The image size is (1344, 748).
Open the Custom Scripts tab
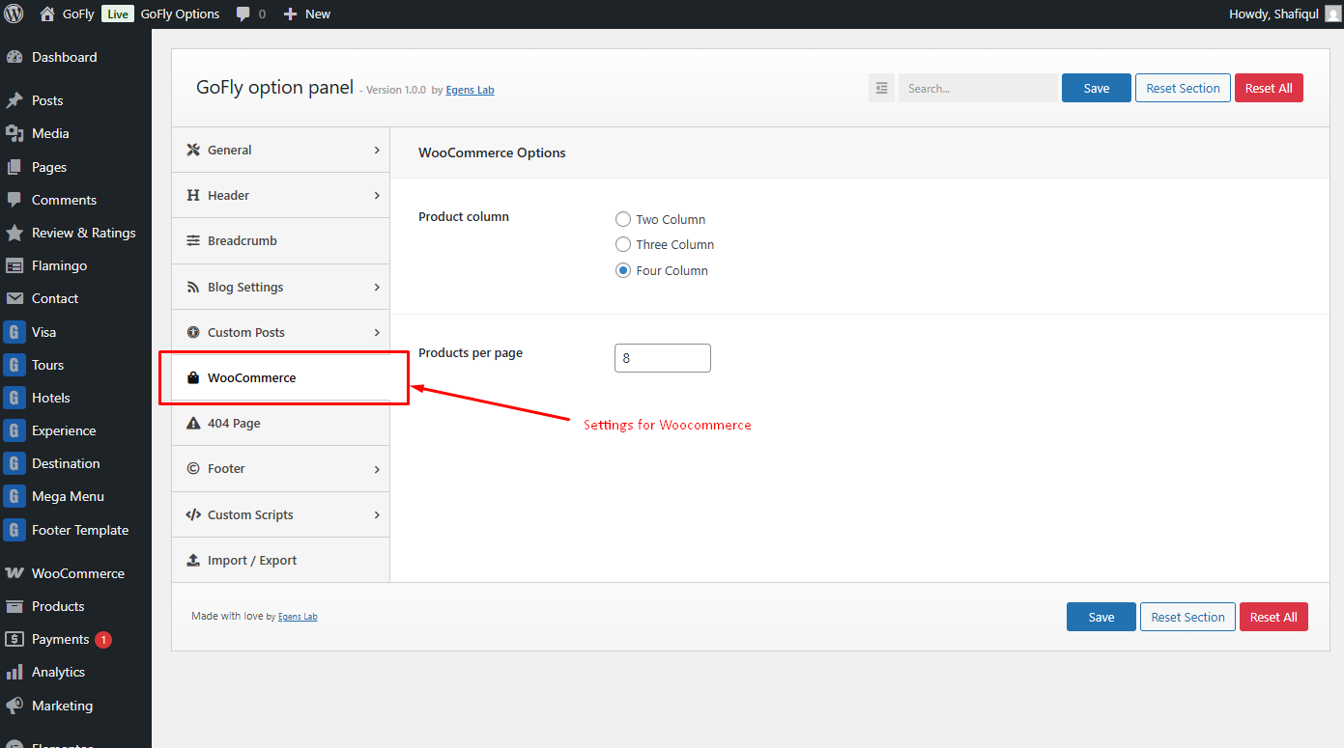point(281,514)
